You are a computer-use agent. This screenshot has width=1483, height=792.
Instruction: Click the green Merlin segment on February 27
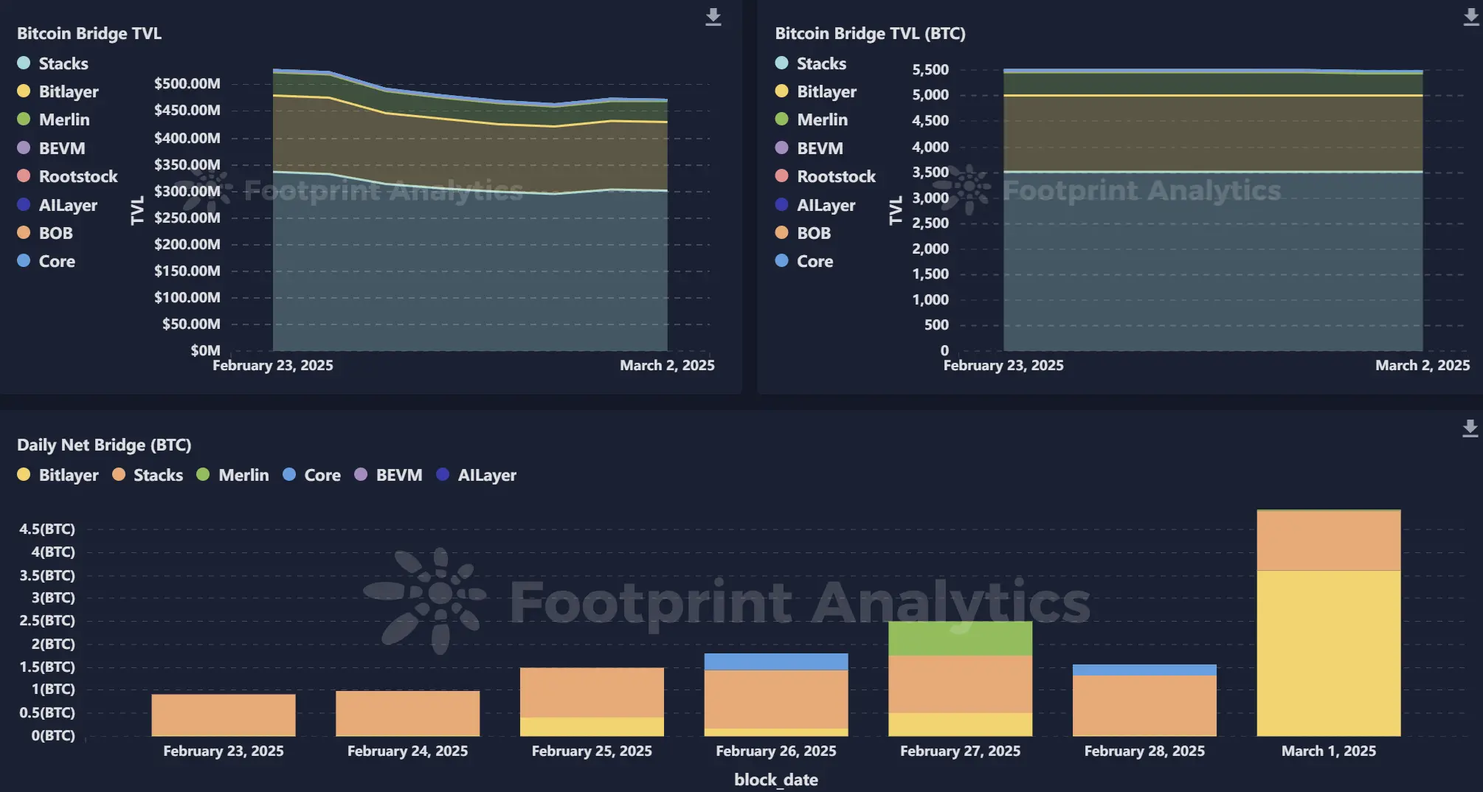point(960,639)
